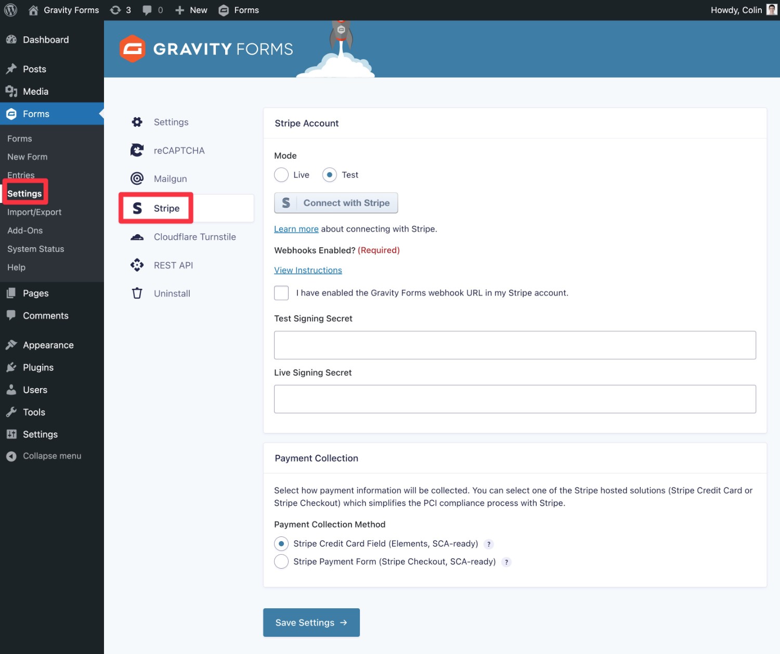Image resolution: width=780 pixels, height=654 pixels.
Task: Select Live mode radio button
Action: (281, 175)
